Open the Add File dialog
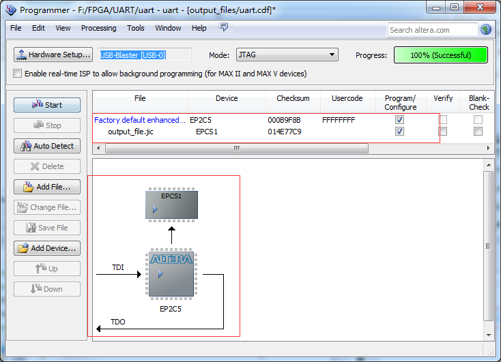 click(47, 187)
